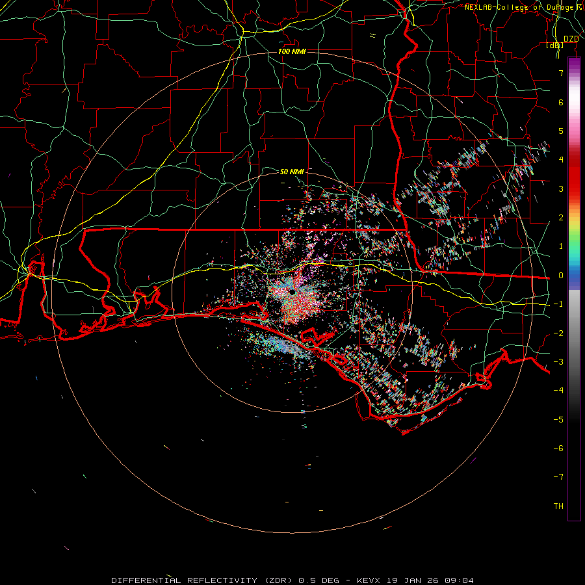Click the "50 NMI" range ring label
This screenshot has width=585, height=585.
tap(292, 172)
